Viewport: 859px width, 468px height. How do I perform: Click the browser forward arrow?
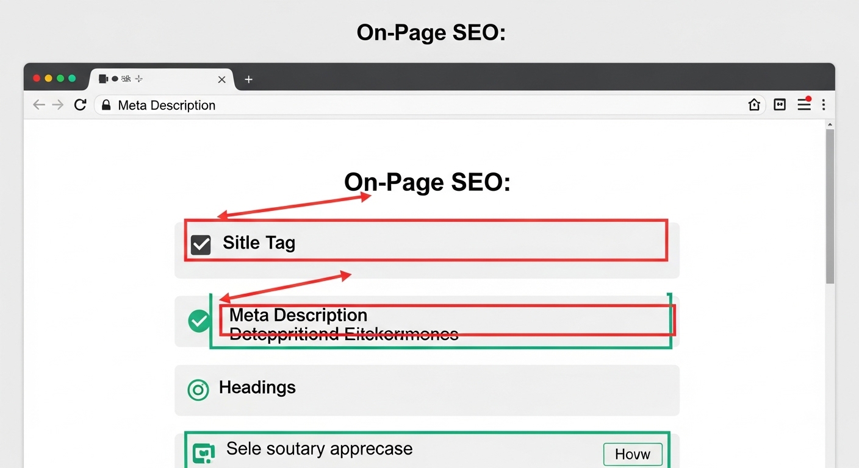coord(58,105)
